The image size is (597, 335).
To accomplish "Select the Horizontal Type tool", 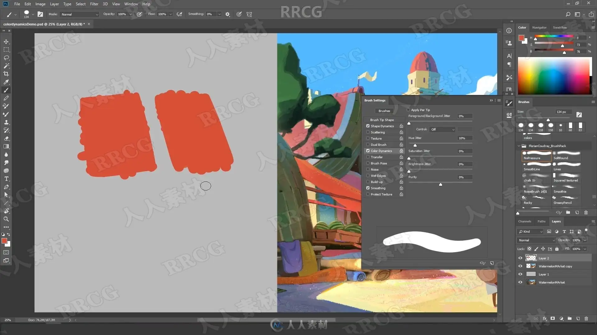I will pyautogui.click(x=6, y=179).
